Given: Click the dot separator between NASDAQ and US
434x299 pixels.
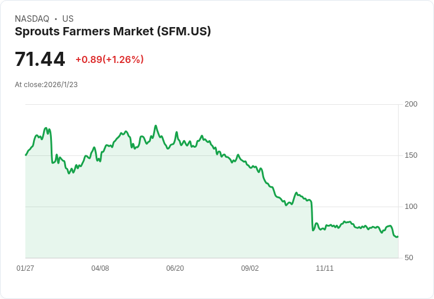Looking at the screenshot, I should coord(56,19).
